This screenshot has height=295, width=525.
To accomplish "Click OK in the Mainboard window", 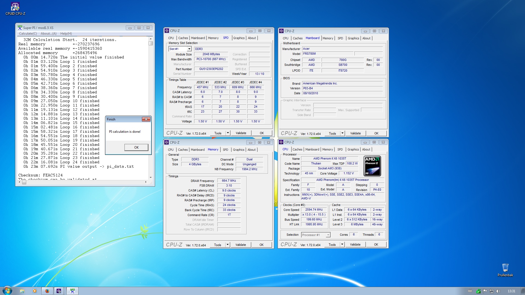I will coord(376,133).
